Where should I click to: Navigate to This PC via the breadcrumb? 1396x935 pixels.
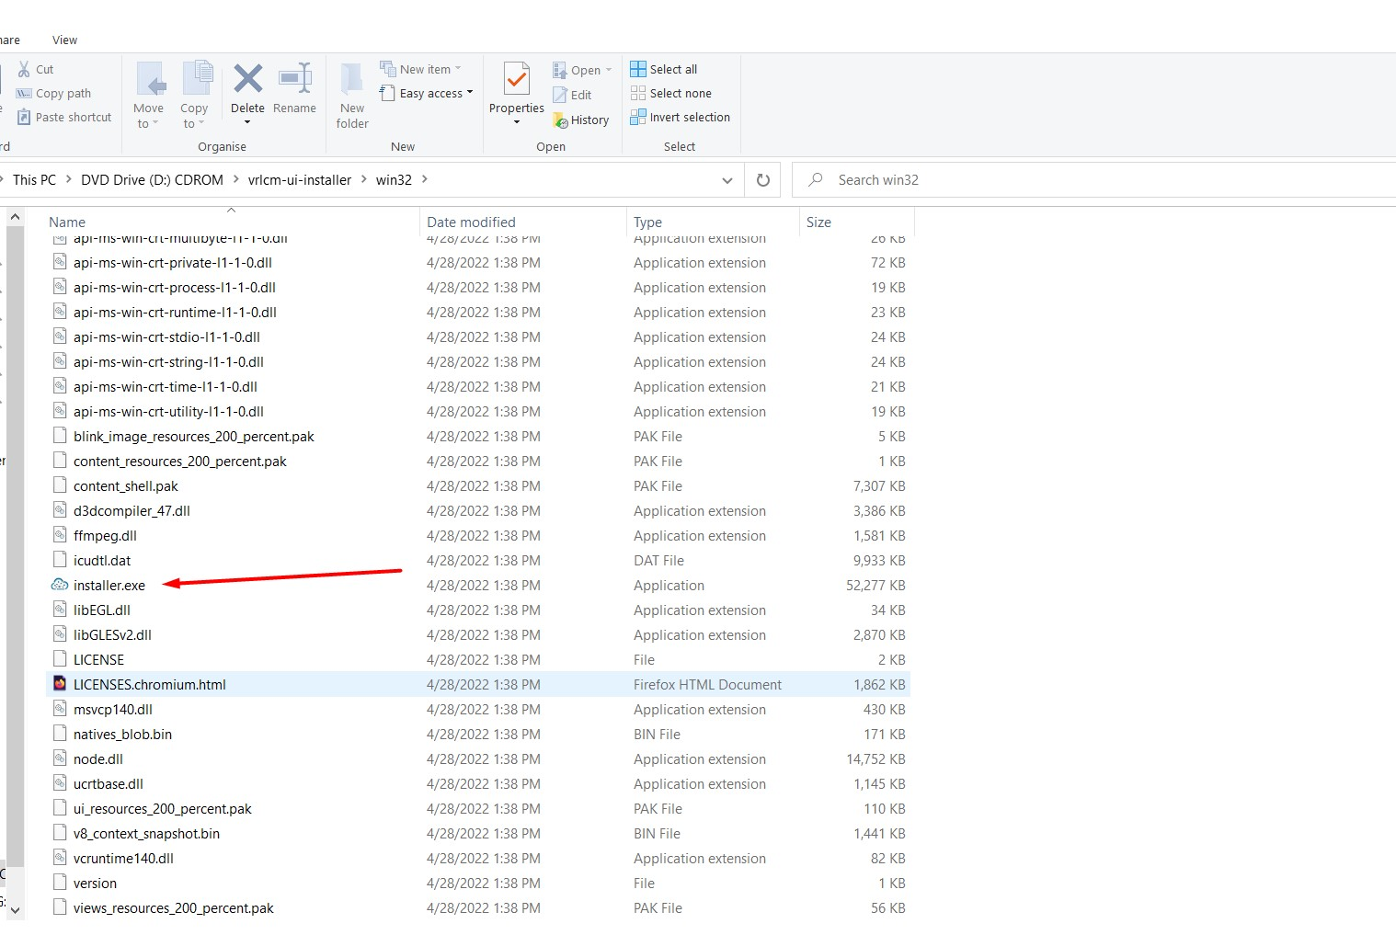36,179
